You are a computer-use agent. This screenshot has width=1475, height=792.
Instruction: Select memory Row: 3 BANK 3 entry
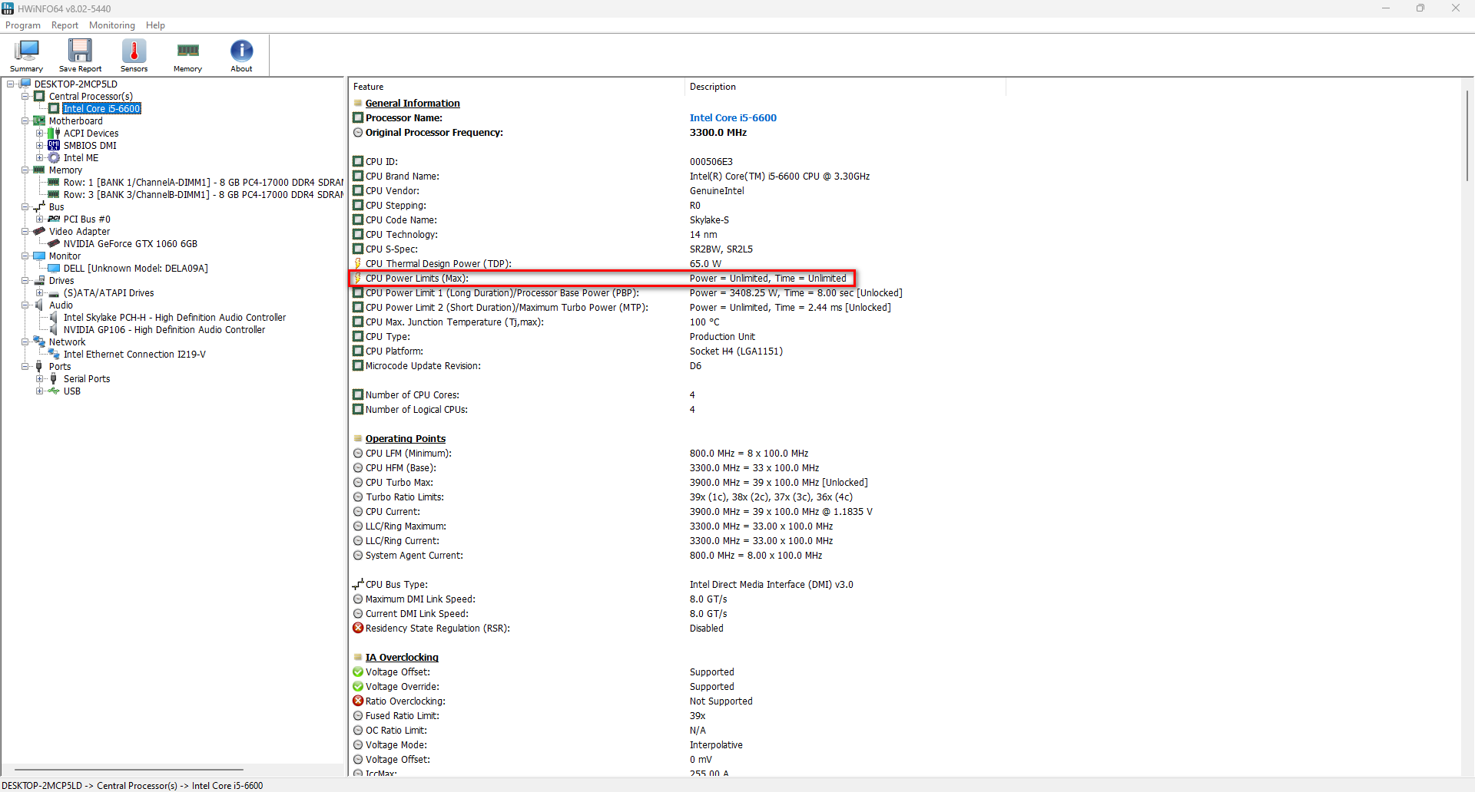[204, 194]
